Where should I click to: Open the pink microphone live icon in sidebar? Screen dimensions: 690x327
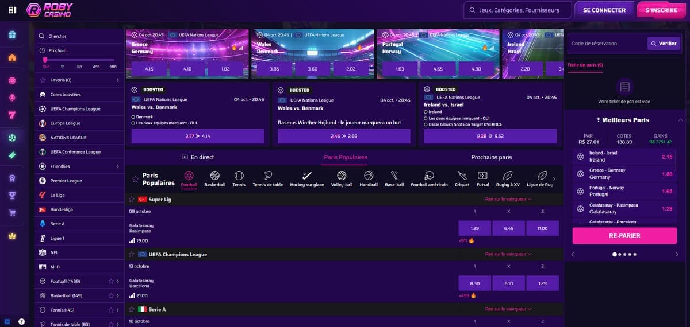12,98
